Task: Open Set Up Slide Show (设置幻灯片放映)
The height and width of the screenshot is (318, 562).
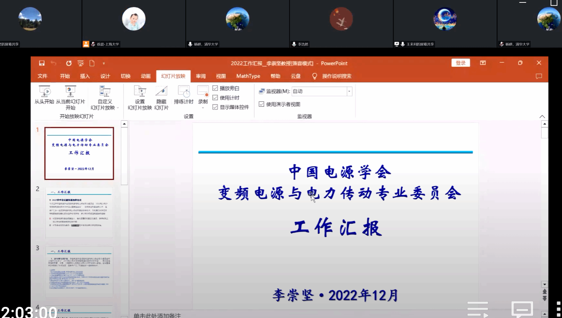Action: (140, 98)
